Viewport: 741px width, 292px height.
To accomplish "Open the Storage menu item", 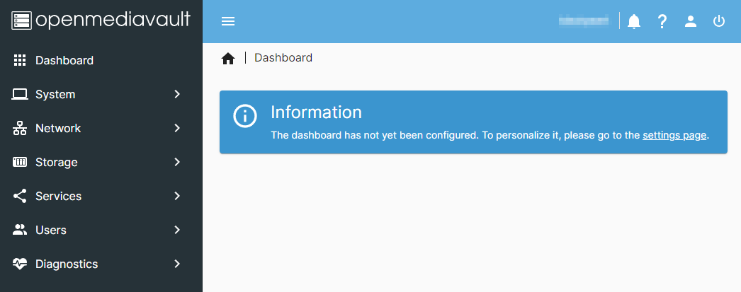I will click(x=57, y=162).
